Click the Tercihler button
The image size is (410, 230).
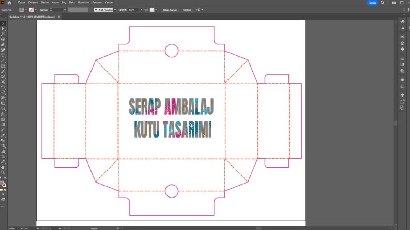pos(187,10)
